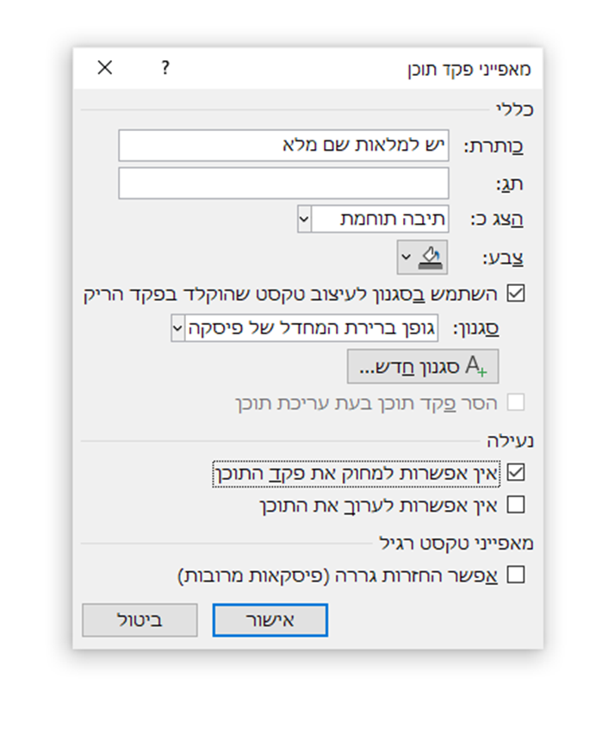
Task: Click the dialog title 'מאפייני פקד תוכן'
Action: [x=469, y=69]
